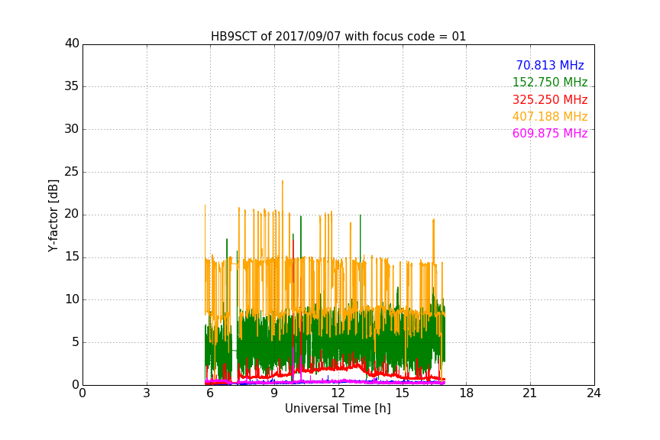Image resolution: width=660 pixels, height=440 pixels.
Task: Click the y-axis tick label 25
Action: [x=72, y=172]
